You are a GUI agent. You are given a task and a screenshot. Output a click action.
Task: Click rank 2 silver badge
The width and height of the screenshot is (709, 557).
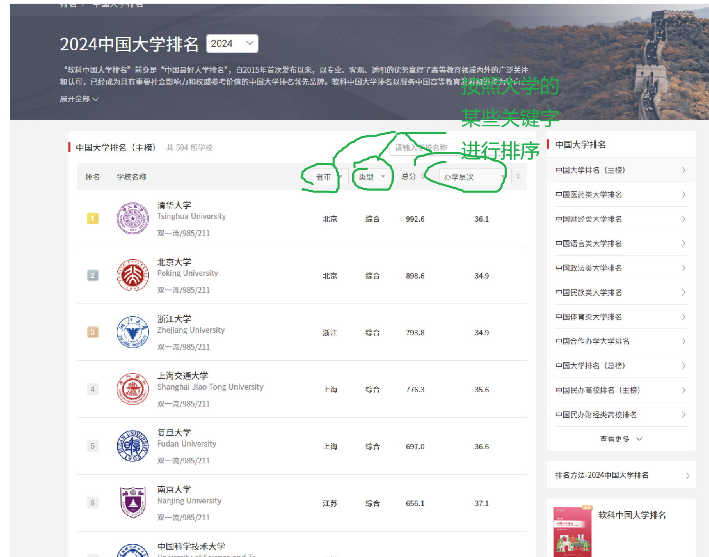[93, 275]
